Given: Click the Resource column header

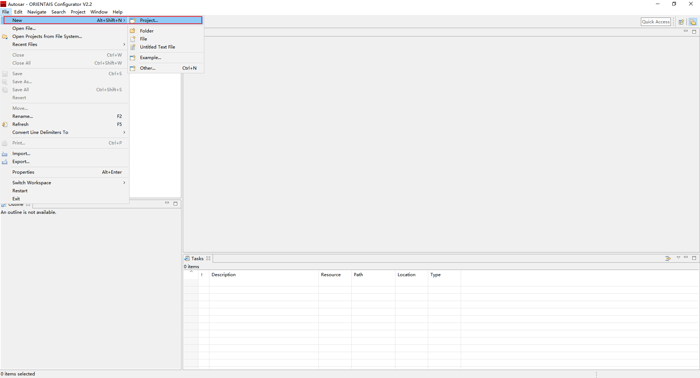Looking at the screenshot, I should (x=330, y=275).
